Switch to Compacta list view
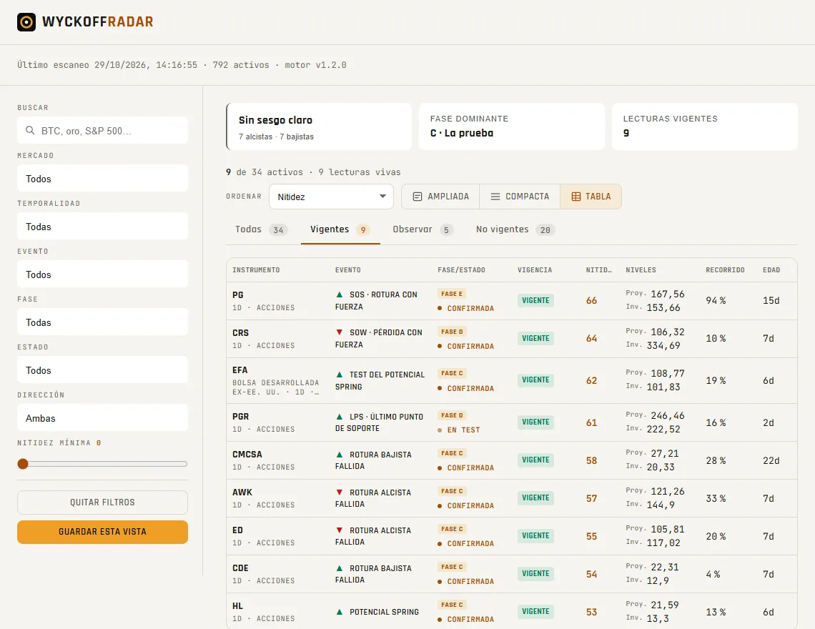Viewport: 815px width, 629px height. click(520, 197)
